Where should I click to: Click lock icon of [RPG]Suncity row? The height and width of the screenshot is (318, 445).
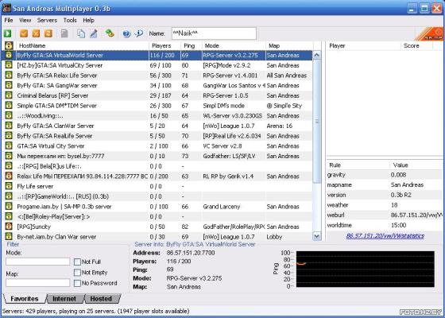[x=9, y=227]
